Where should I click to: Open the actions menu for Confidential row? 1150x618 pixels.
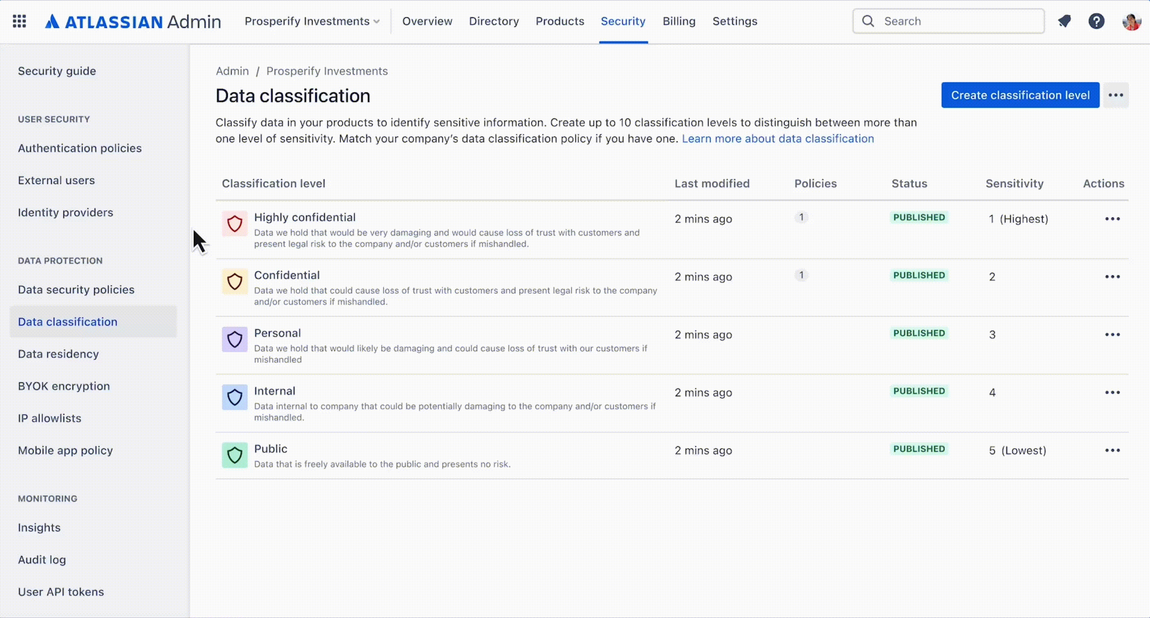click(x=1112, y=276)
